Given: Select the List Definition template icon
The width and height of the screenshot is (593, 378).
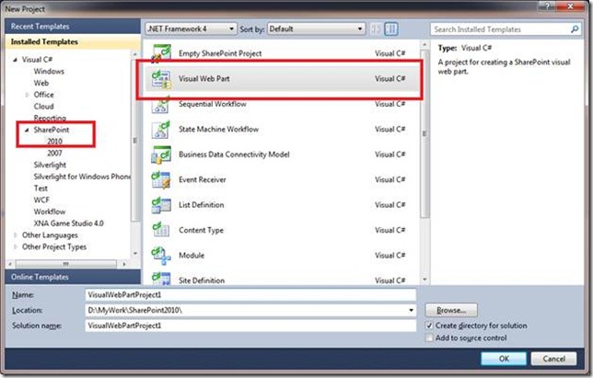Looking at the screenshot, I should 162,206.
